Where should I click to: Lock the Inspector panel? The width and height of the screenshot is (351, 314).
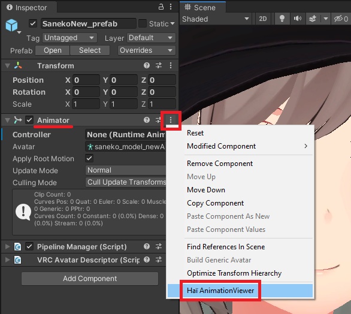(x=161, y=7)
